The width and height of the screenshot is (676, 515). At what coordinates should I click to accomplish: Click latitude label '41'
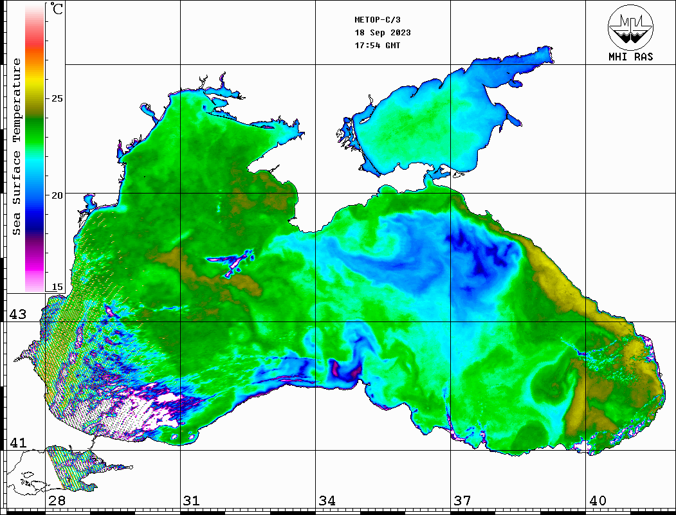18,443
